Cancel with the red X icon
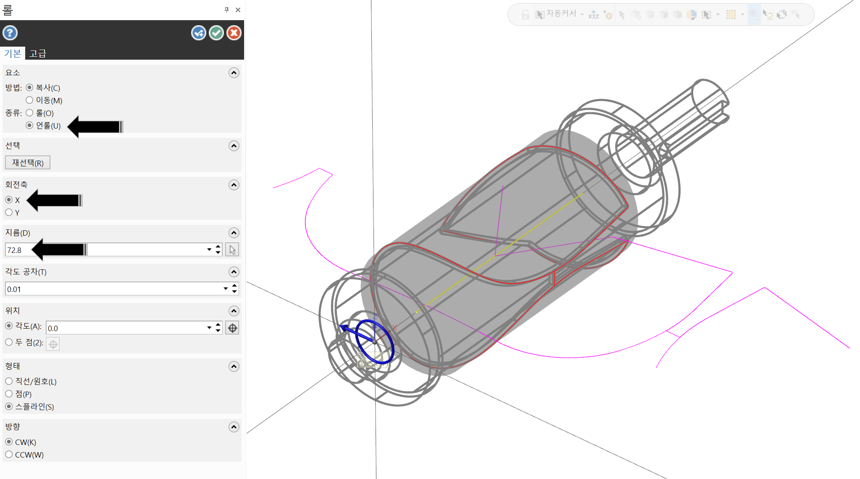This screenshot has height=479, width=860. pos(234,33)
